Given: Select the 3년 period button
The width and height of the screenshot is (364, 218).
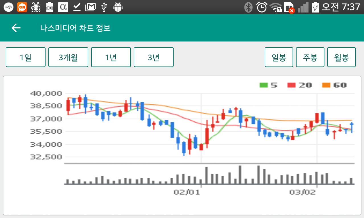Looking at the screenshot, I should [x=154, y=57].
